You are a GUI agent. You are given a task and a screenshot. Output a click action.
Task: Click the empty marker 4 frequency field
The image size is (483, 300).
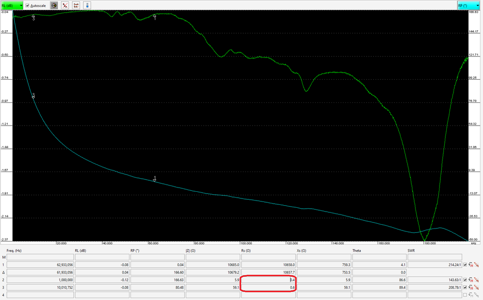[40, 295]
